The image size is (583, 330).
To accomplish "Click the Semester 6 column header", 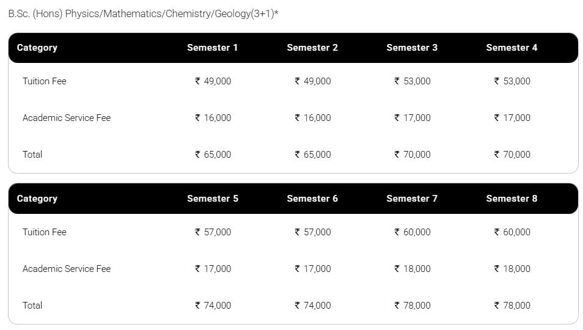I will (312, 199).
